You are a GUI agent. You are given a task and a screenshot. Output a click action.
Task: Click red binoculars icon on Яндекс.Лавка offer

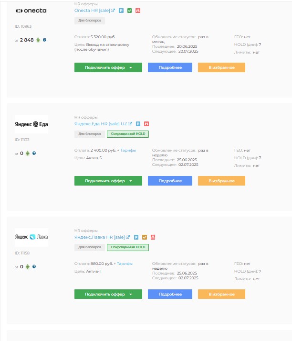tap(153, 237)
